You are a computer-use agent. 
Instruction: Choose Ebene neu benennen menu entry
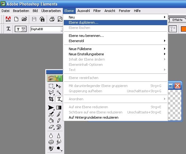click(x=115, y=36)
